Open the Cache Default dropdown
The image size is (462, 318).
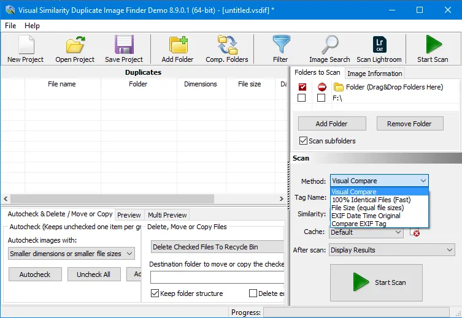366,232
